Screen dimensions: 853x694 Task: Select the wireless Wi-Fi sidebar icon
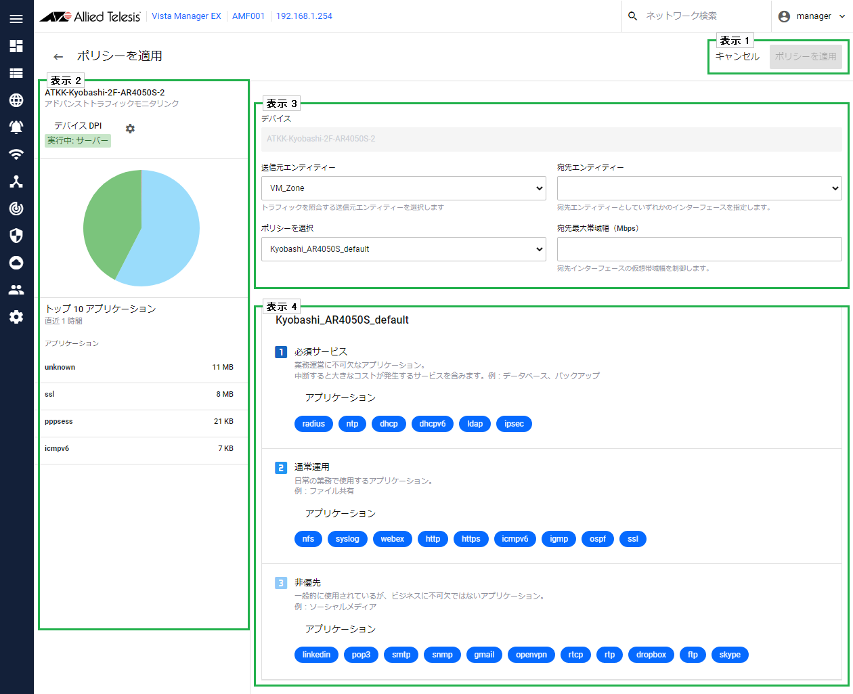[16, 154]
